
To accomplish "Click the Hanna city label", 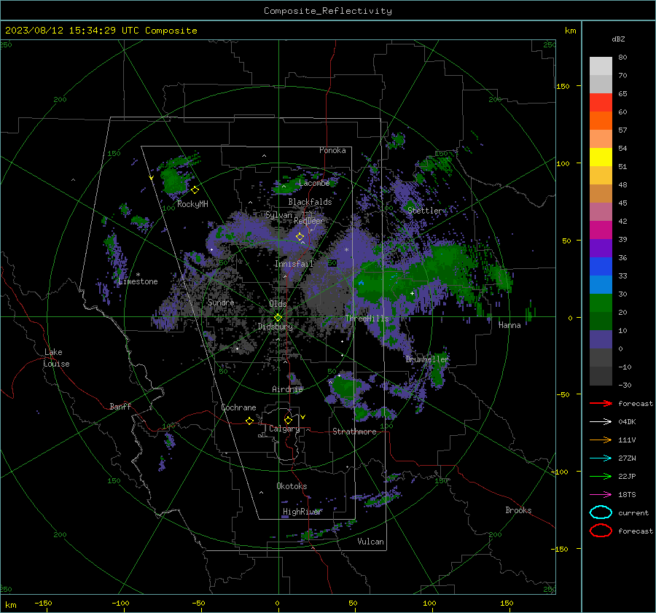I will (509, 325).
